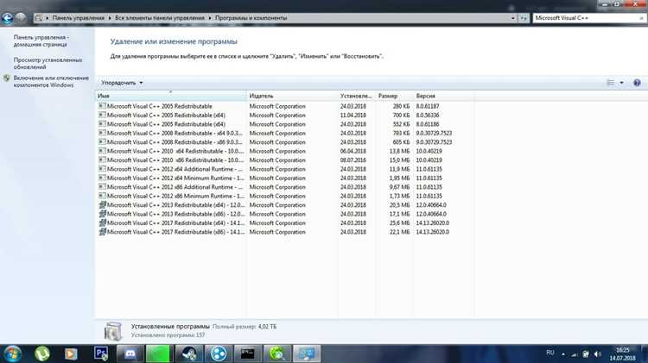Open the Панель управления breadcrumb
648x363 pixels.
(78, 18)
